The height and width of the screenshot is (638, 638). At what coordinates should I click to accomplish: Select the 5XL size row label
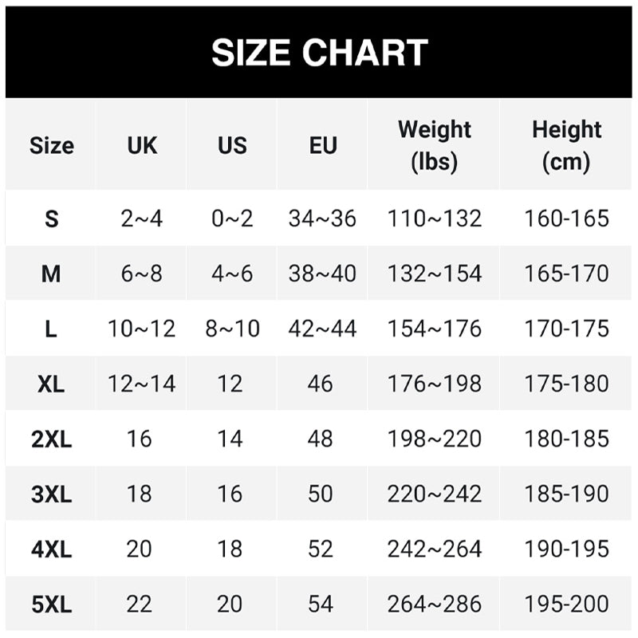[51, 604]
